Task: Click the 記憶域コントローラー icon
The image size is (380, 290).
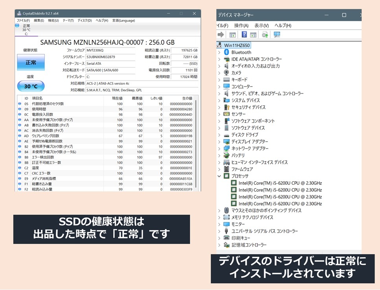Action: pos(226,245)
